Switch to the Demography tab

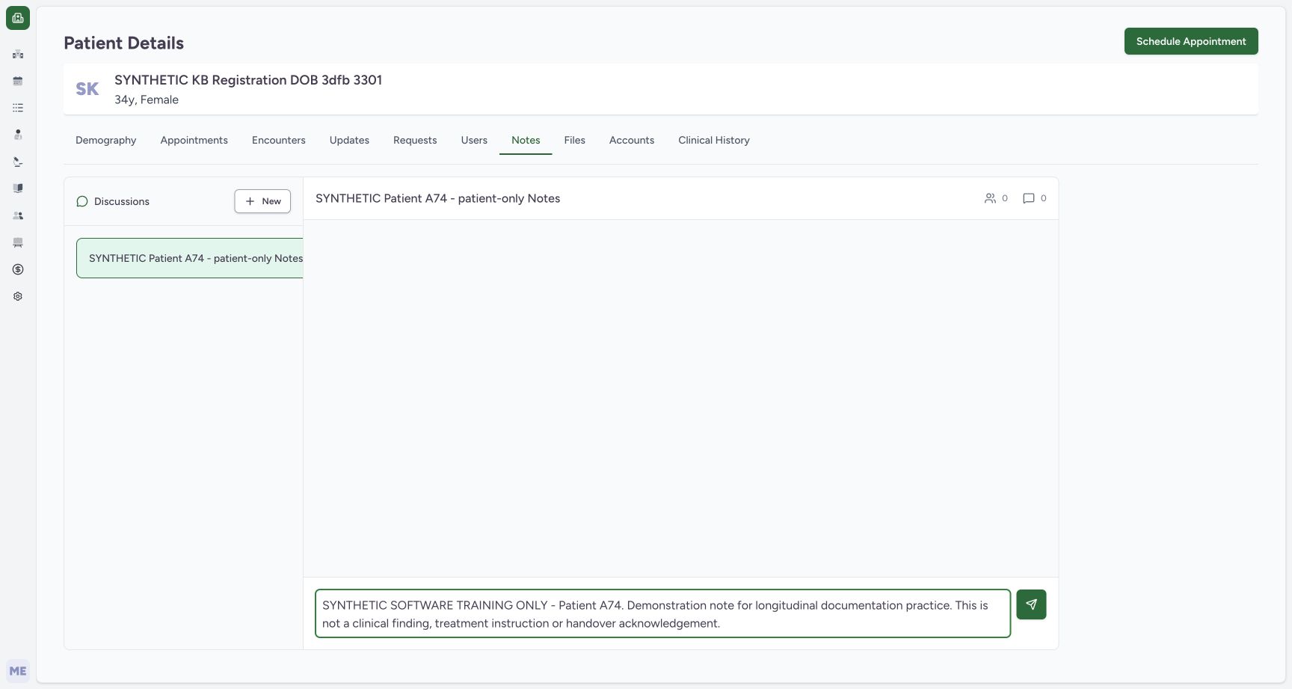[x=106, y=140]
